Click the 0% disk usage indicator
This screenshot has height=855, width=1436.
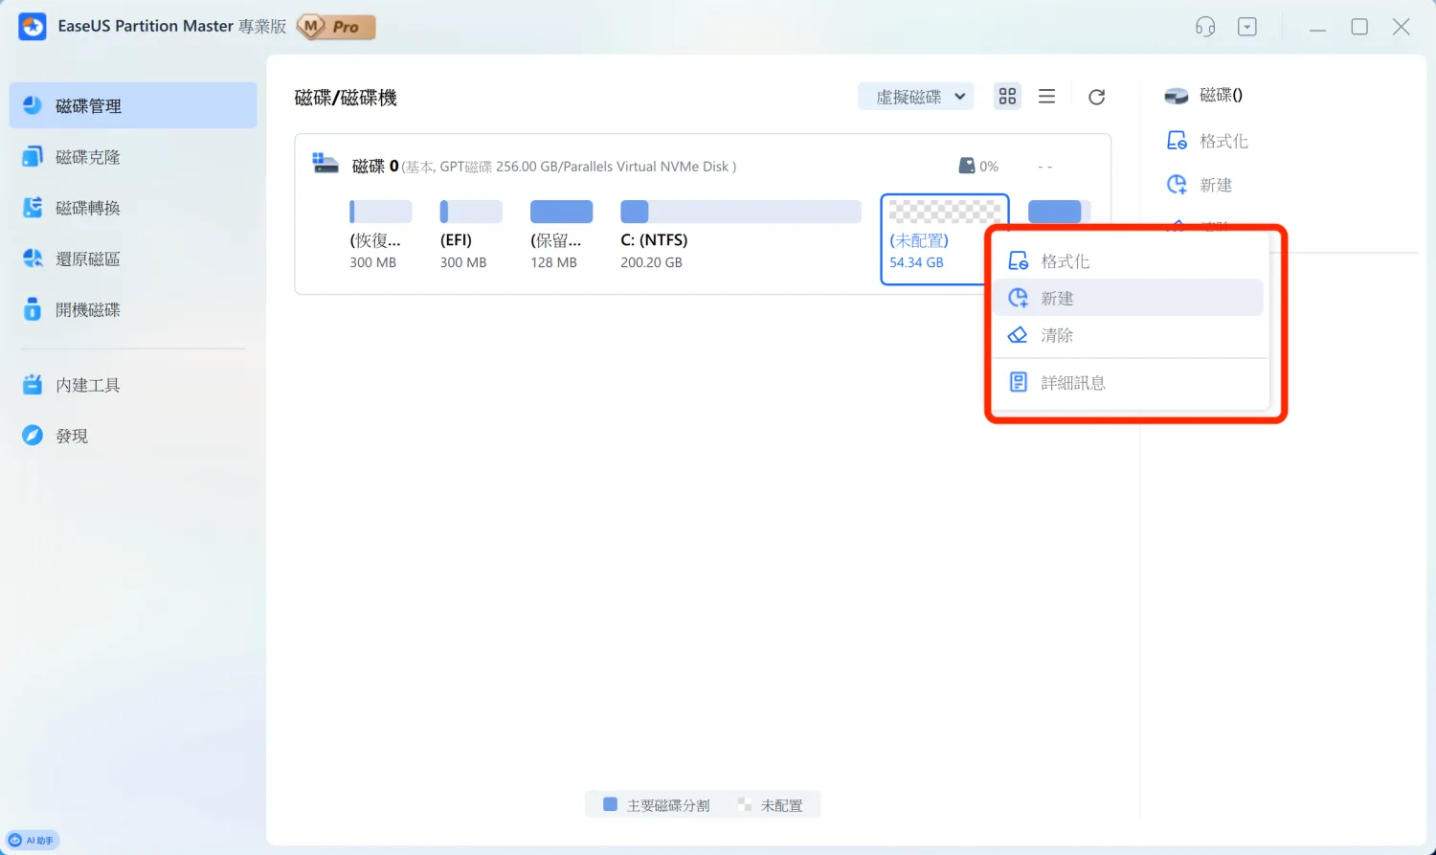click(x=978, y=166)
